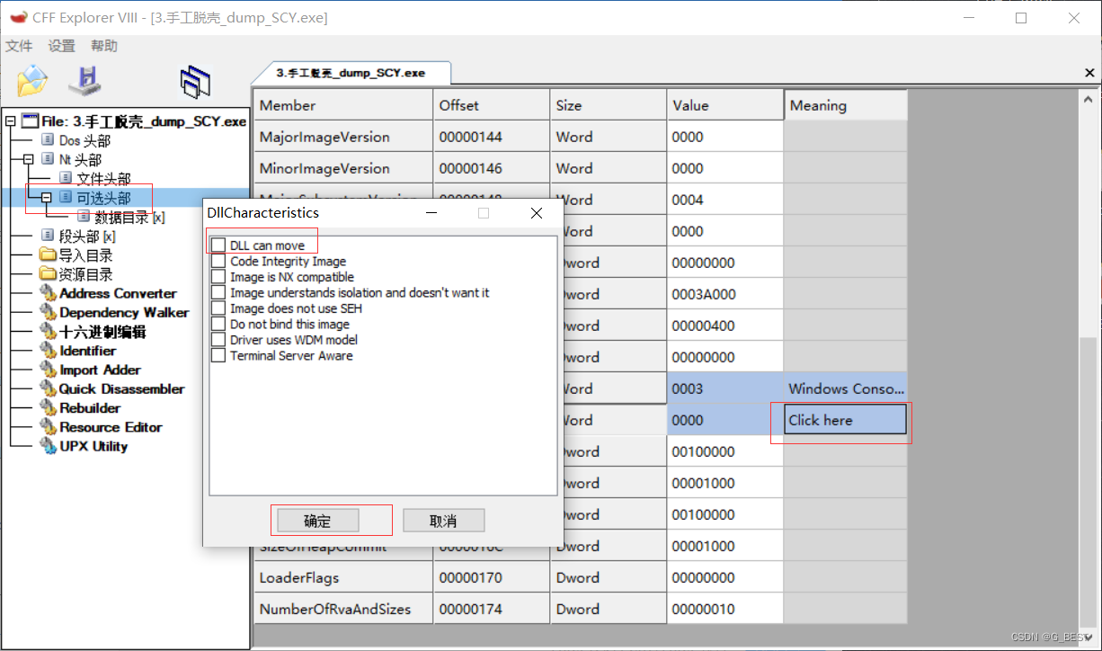Click offset 00000174 cell
This screenshot has height=651, width=1102.
[491, 609]
